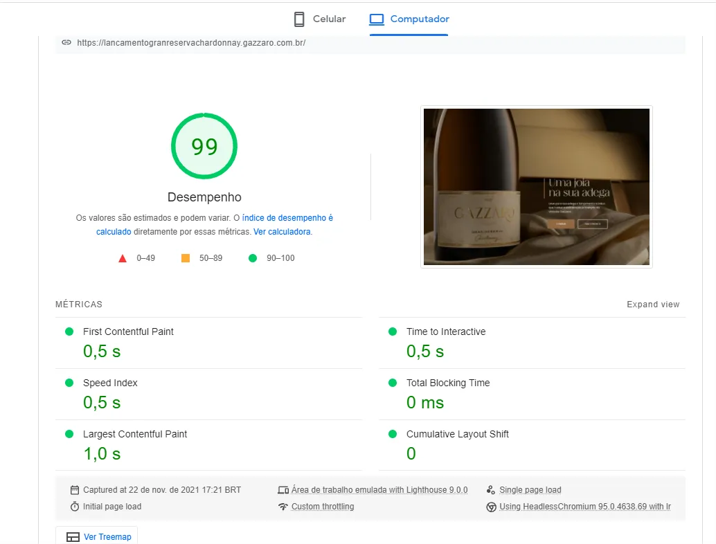The width and height of the screenshot is (716, 544).
Task: Click the green dot beside First Contentful Paint
Action: coord(69,332)
